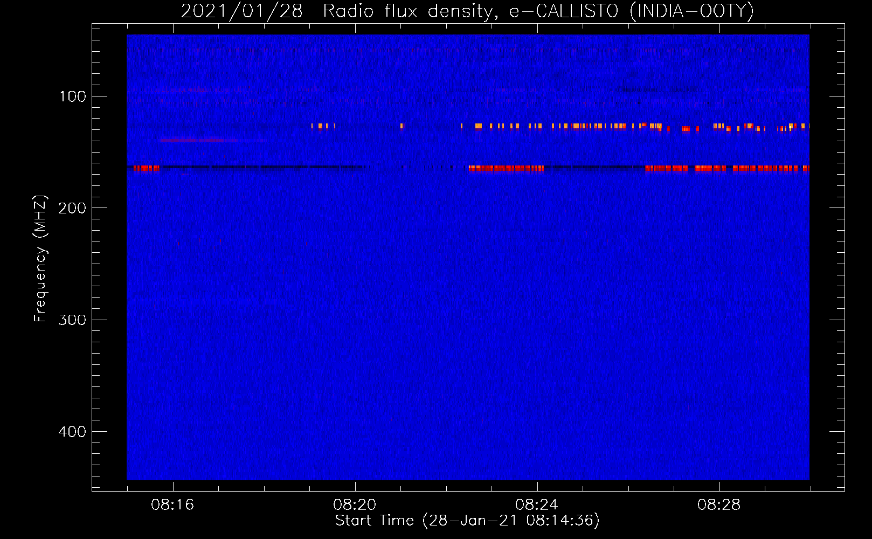Click the 200 MHz frequency tick label

coord(72,208)
